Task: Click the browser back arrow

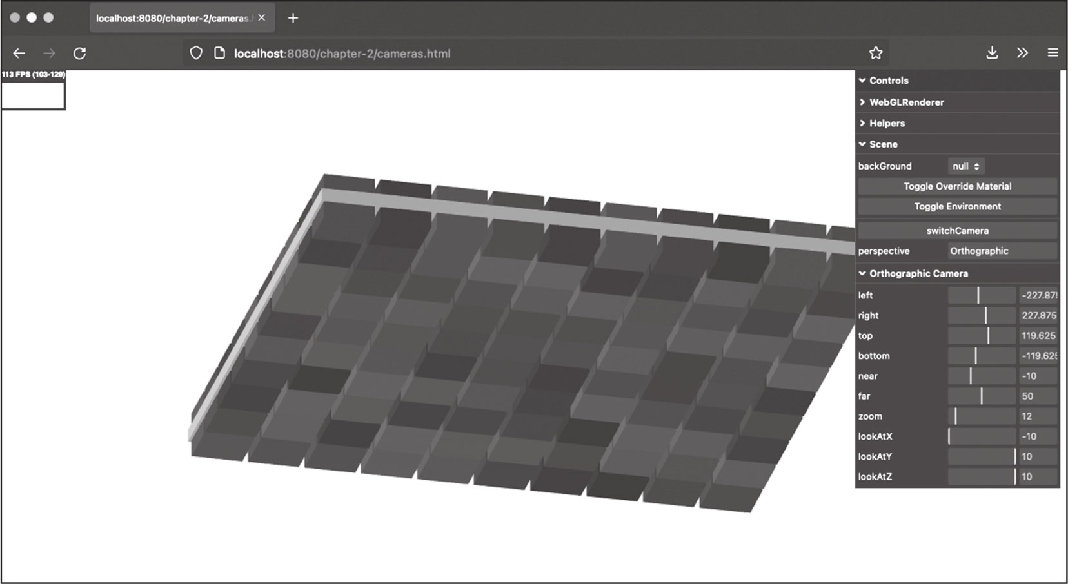Action: (x=19, y=54)
